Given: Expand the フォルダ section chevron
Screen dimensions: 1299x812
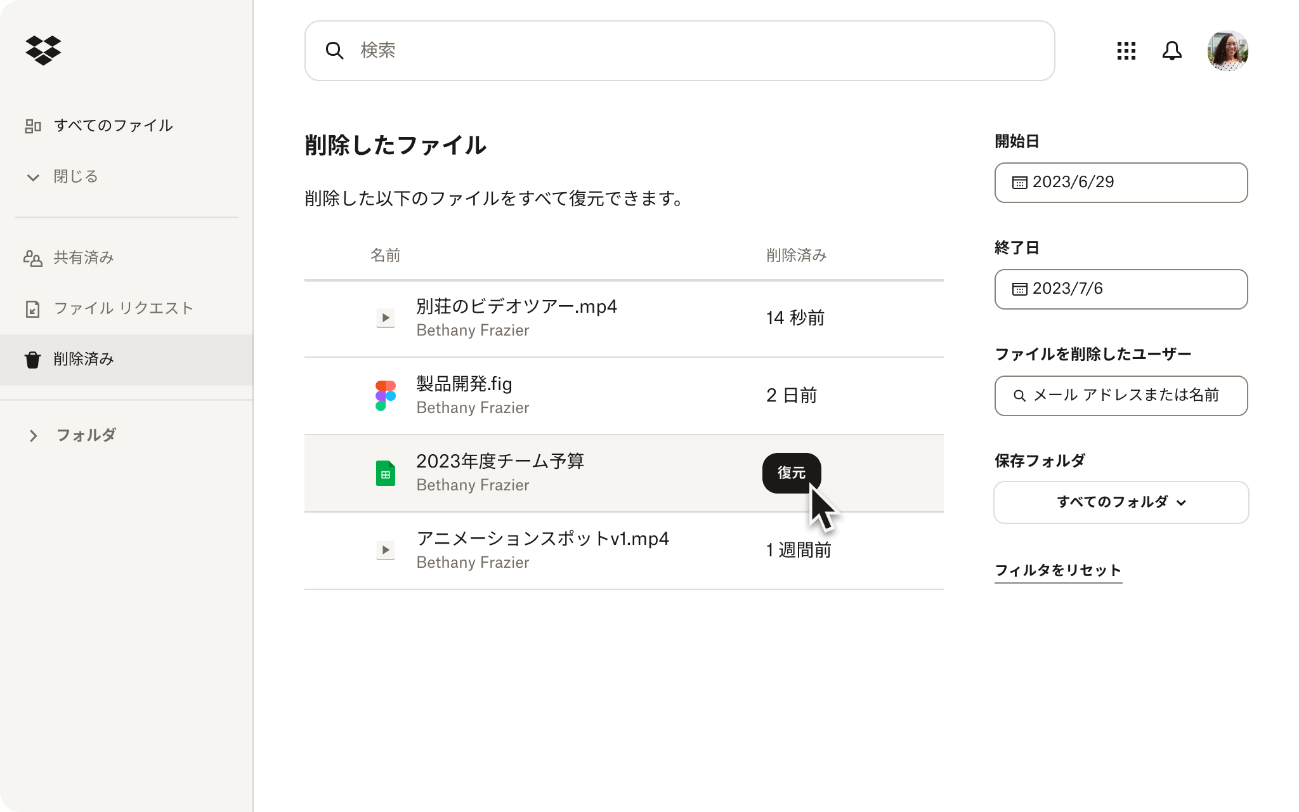Looking at the screenshot, I should 34,436.
